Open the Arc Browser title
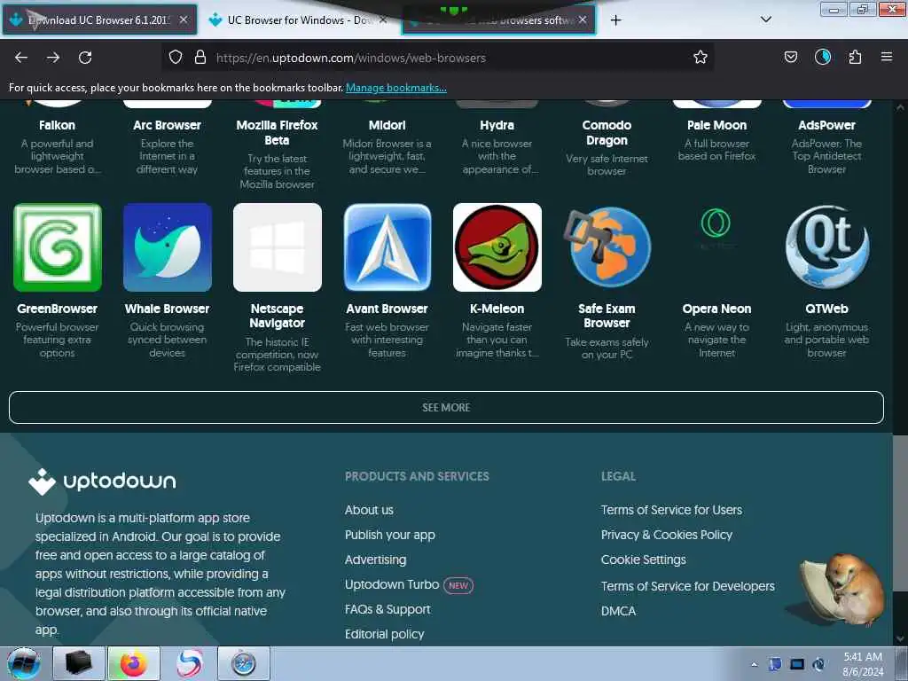Viewport: 908px width, 681px height. click(168, 125)
